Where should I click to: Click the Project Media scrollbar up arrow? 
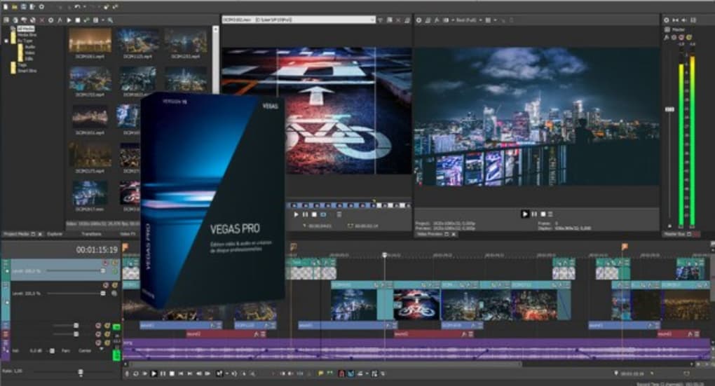[215, 29]
